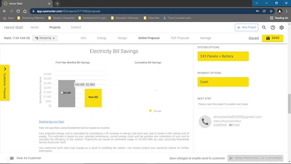This screenshot has height=164, width=291.
Task: Discard the project changes
Action: tap(253, 38)
